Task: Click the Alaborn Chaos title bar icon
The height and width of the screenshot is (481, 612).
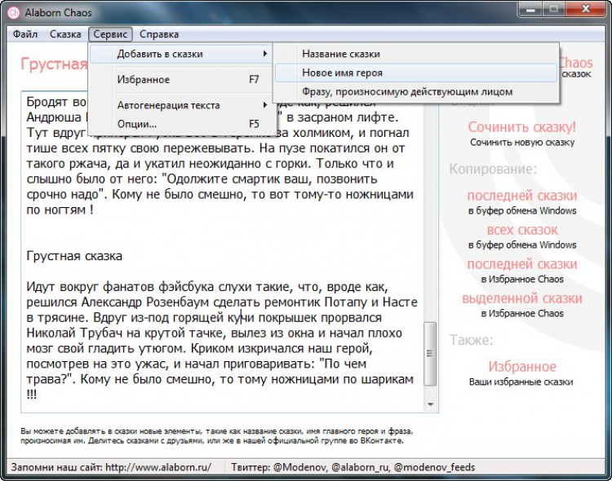Action: tap(14, 12)
